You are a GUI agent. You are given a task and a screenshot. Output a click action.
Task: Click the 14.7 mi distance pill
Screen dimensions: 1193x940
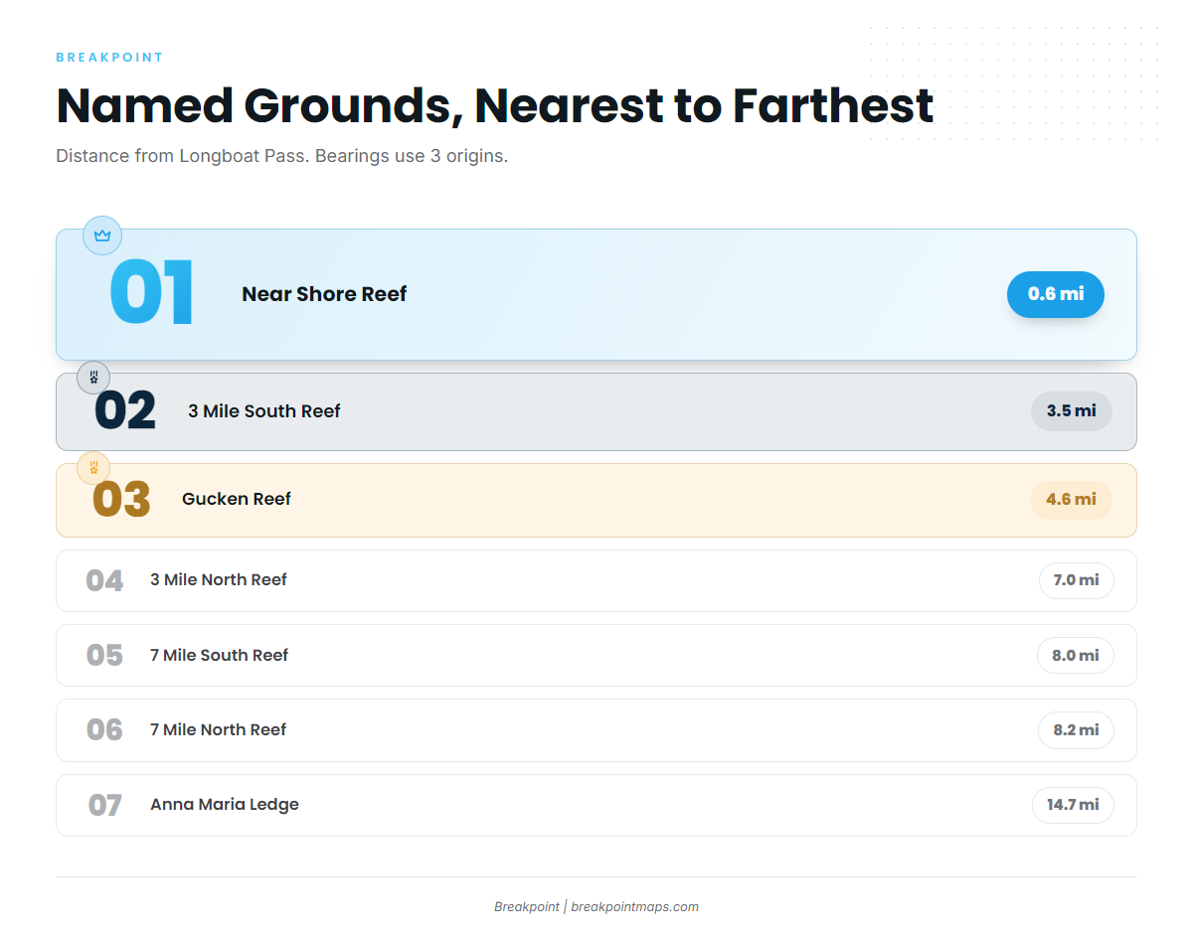click(1074, 805)
